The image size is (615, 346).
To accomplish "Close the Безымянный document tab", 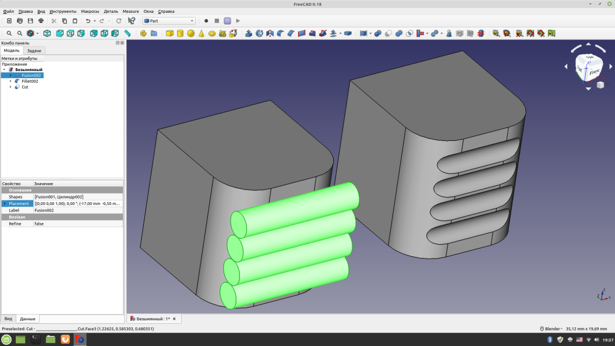I will click(x=174, y=319).
